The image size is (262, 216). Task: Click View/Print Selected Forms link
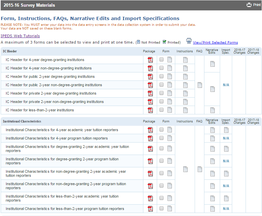click(x=215, y=43)
